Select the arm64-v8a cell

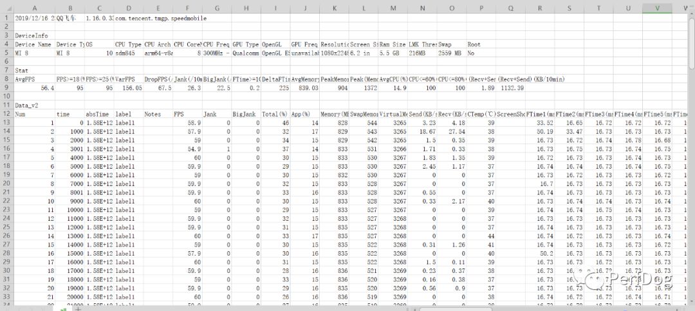(158, 53)
